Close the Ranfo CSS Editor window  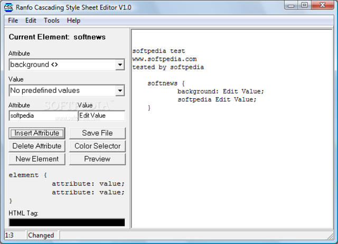pyautogui.click(x=323, y=5)
